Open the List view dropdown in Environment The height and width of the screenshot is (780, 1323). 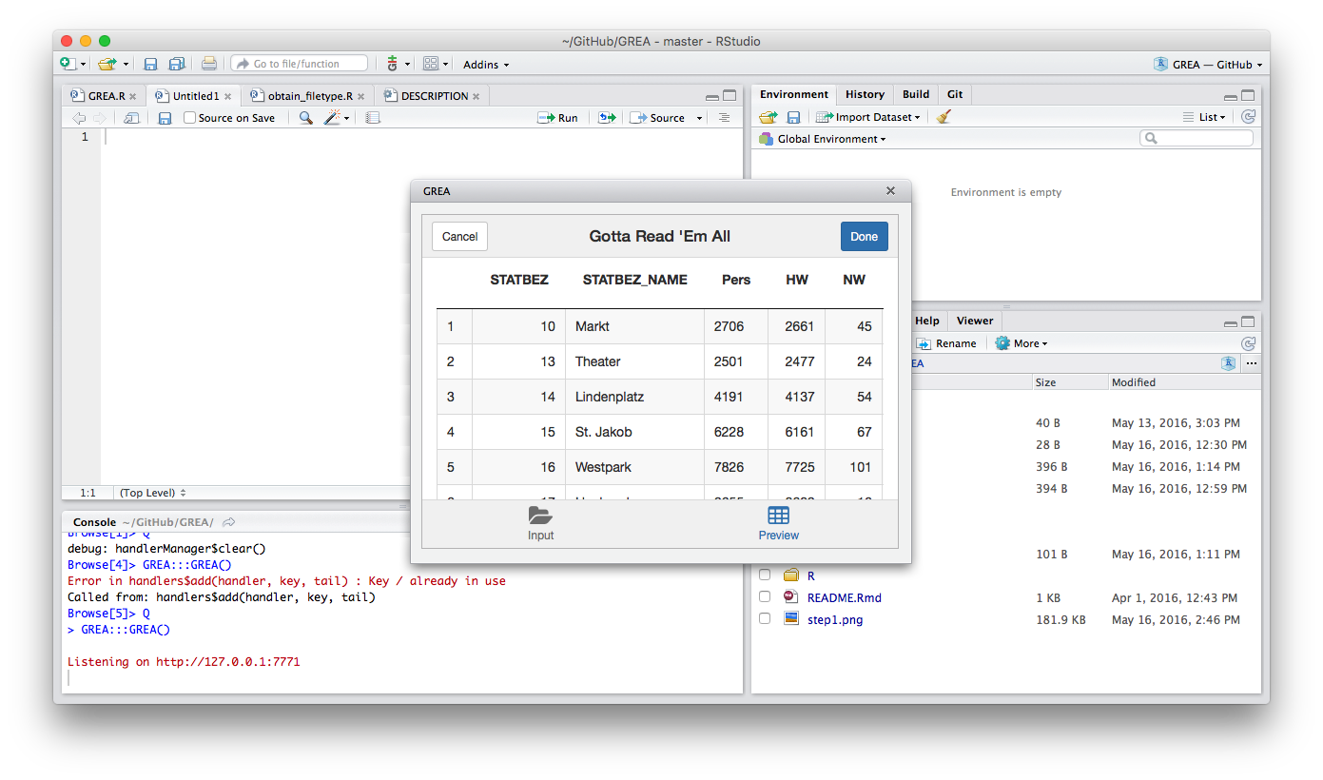click(1205, 117)
